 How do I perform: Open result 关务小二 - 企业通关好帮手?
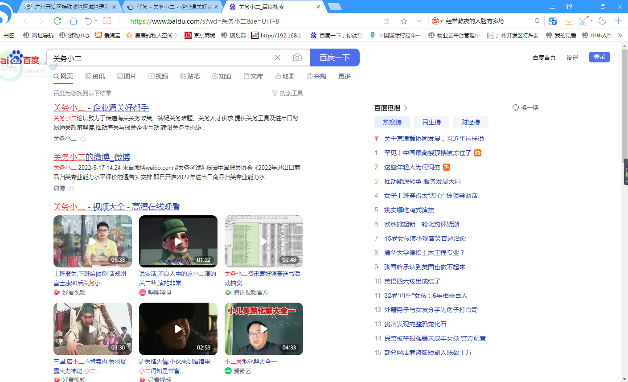click(101, 107)
